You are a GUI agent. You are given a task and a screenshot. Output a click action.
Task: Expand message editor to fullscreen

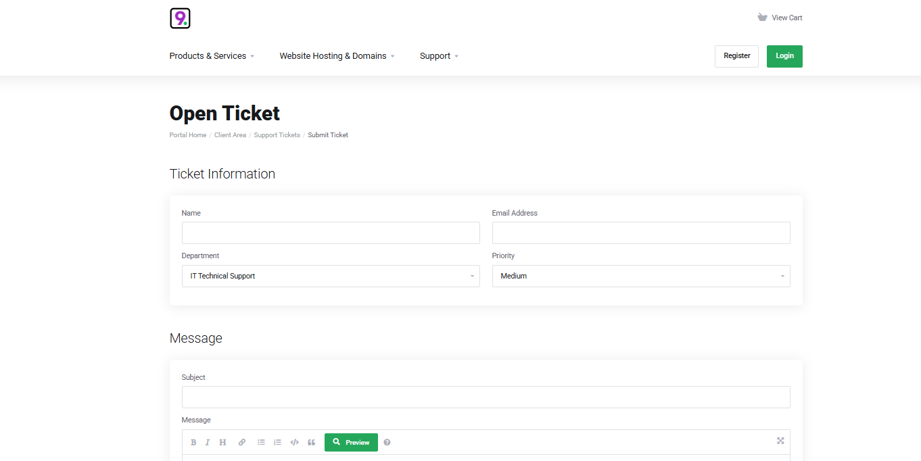(780, 441)
